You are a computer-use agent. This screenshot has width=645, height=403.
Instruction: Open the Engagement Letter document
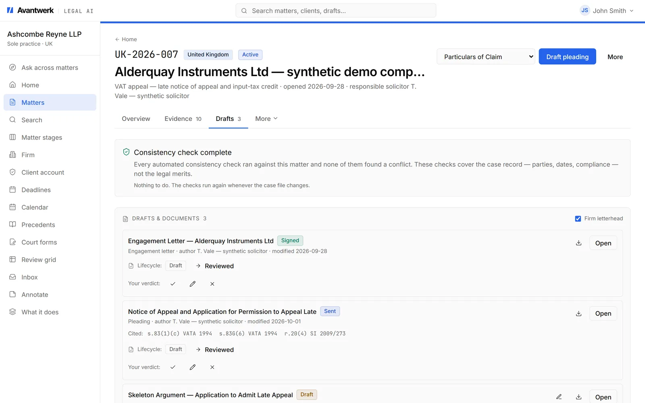pyautogui.click(x=603, y=243)
